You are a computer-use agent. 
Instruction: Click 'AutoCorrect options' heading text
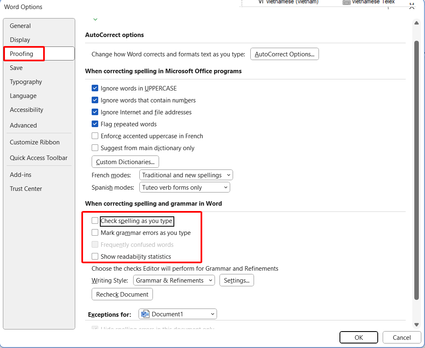point(114,35)
